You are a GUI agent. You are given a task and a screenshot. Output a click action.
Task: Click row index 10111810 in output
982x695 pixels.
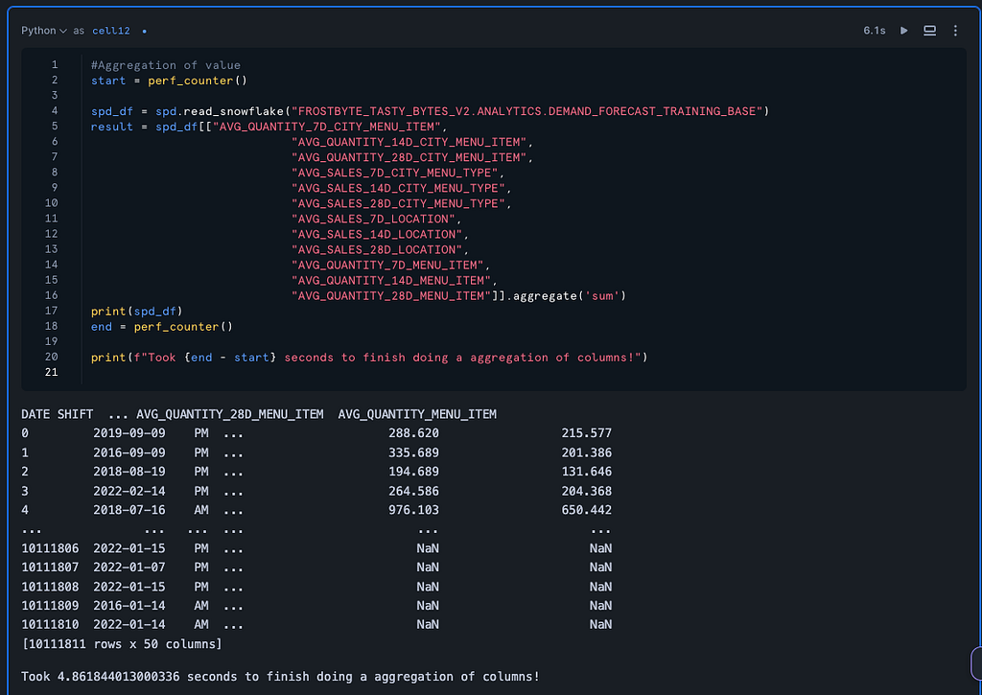[x=50, y=625]
